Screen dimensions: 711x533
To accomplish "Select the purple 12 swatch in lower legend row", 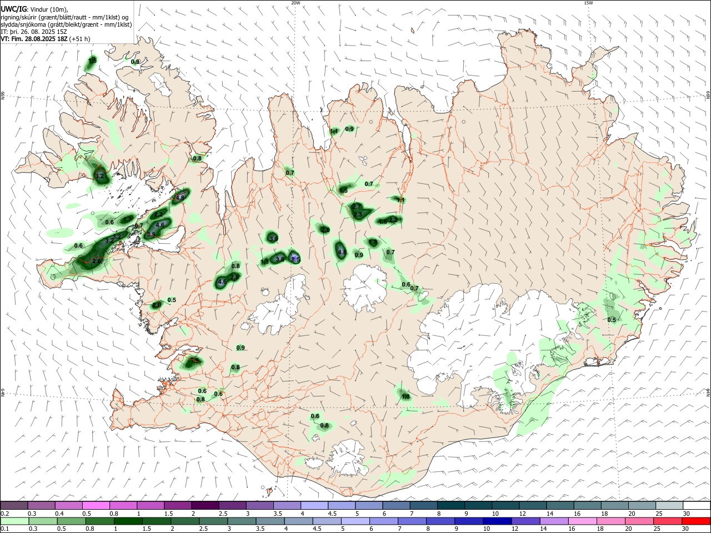I will (x=525, y=521).
